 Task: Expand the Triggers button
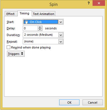pyautogui.click(x=16, y=54)
